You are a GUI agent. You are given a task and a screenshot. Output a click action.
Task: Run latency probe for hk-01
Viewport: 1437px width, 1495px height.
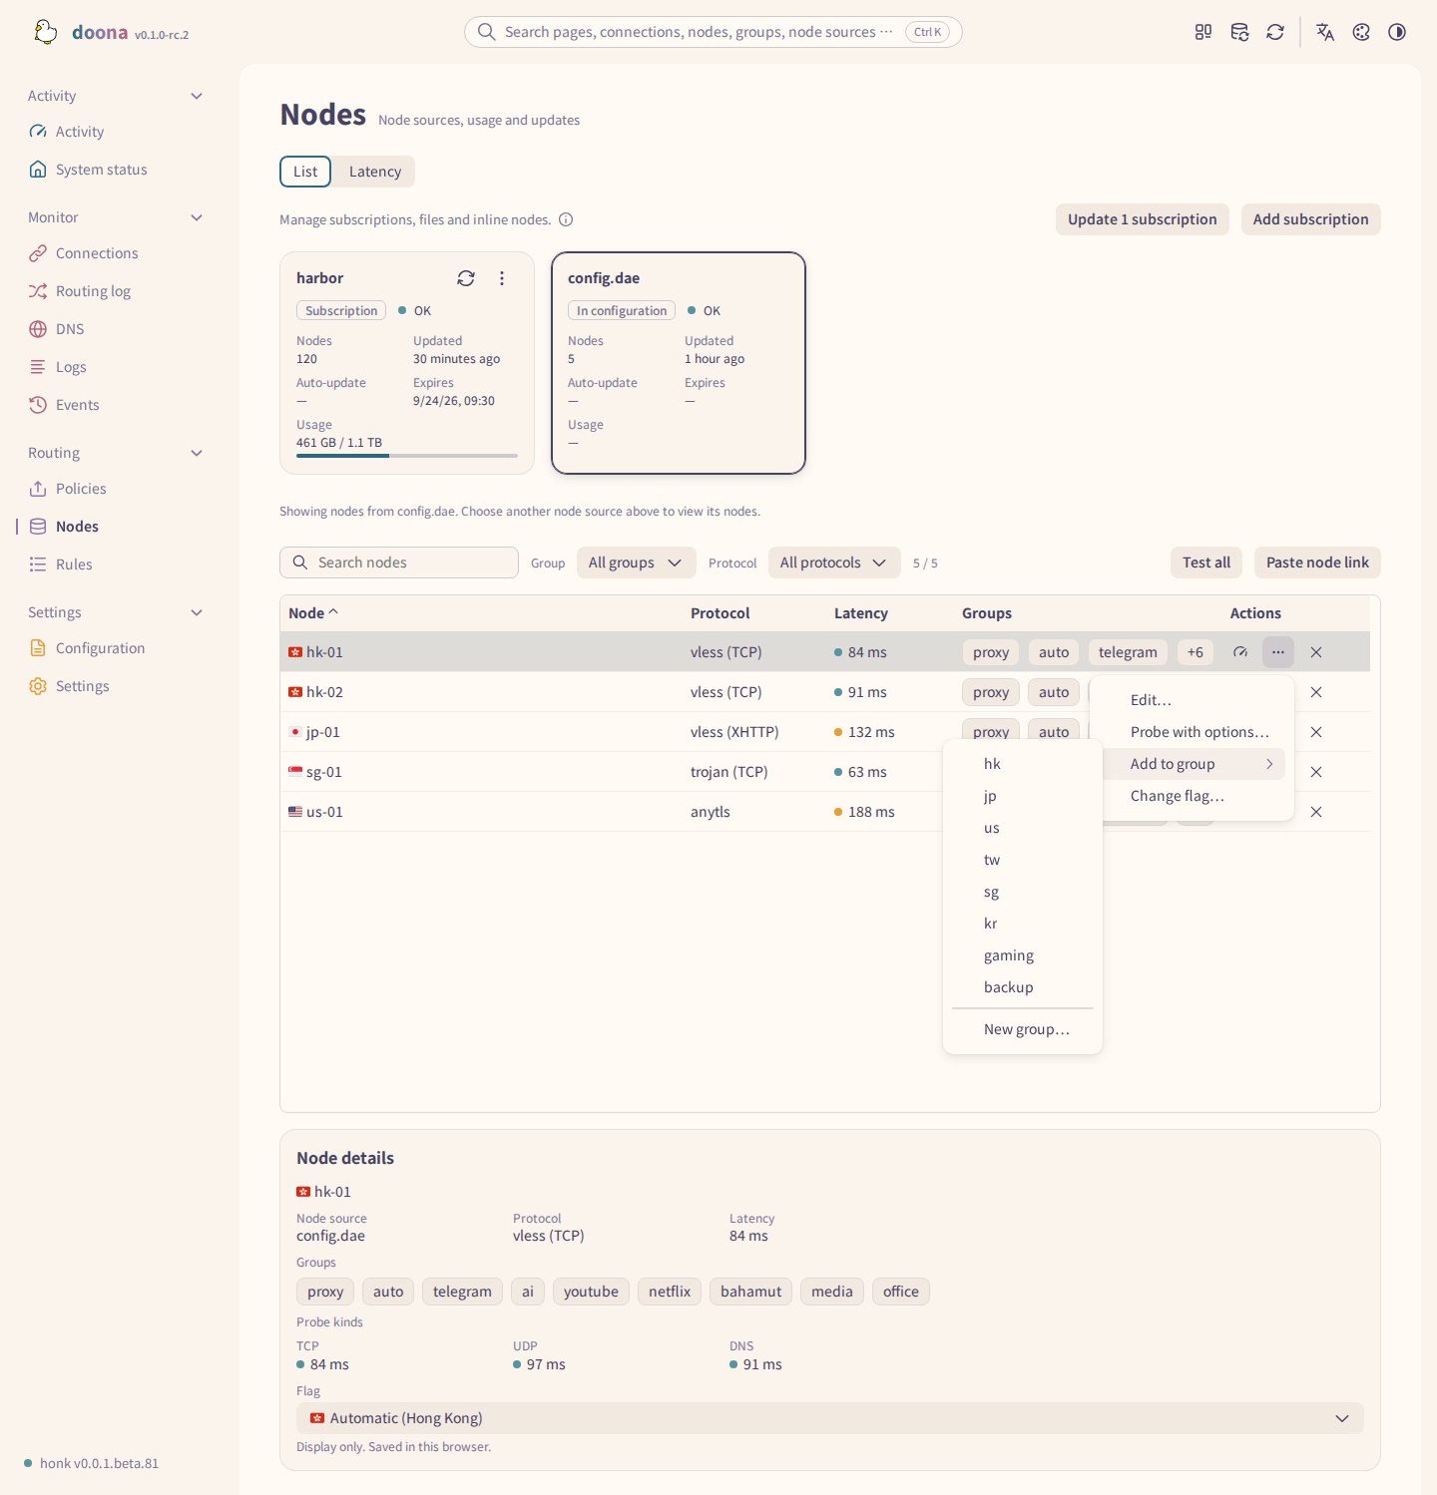(x=1240, y=652)
